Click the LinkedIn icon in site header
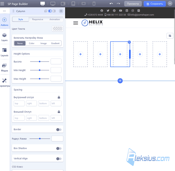Viewport: 175px width, 171px height. coord(127,10)
